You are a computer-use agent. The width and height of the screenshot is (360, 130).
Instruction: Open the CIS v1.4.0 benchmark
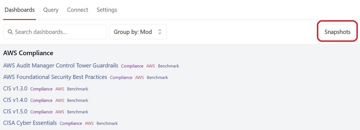(x=15, y=100)
